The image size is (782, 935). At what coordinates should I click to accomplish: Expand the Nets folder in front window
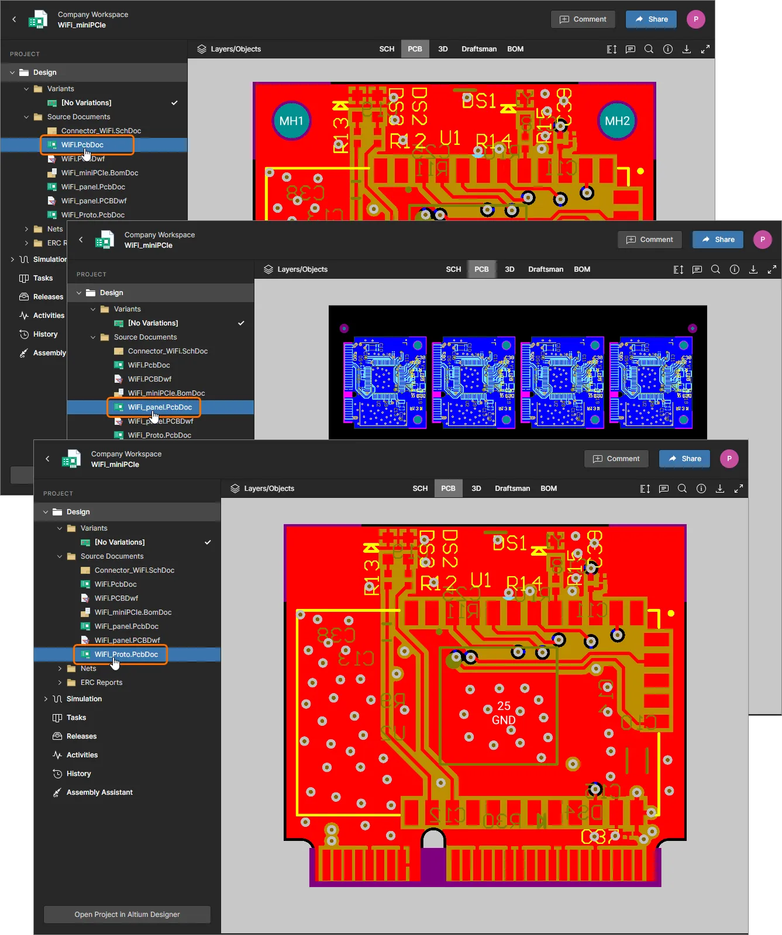pos(60,669)
